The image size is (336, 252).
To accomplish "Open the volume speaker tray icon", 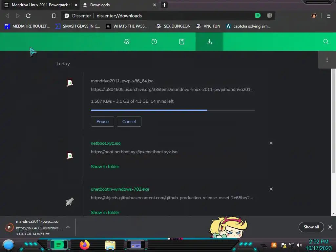I will 299,245.
